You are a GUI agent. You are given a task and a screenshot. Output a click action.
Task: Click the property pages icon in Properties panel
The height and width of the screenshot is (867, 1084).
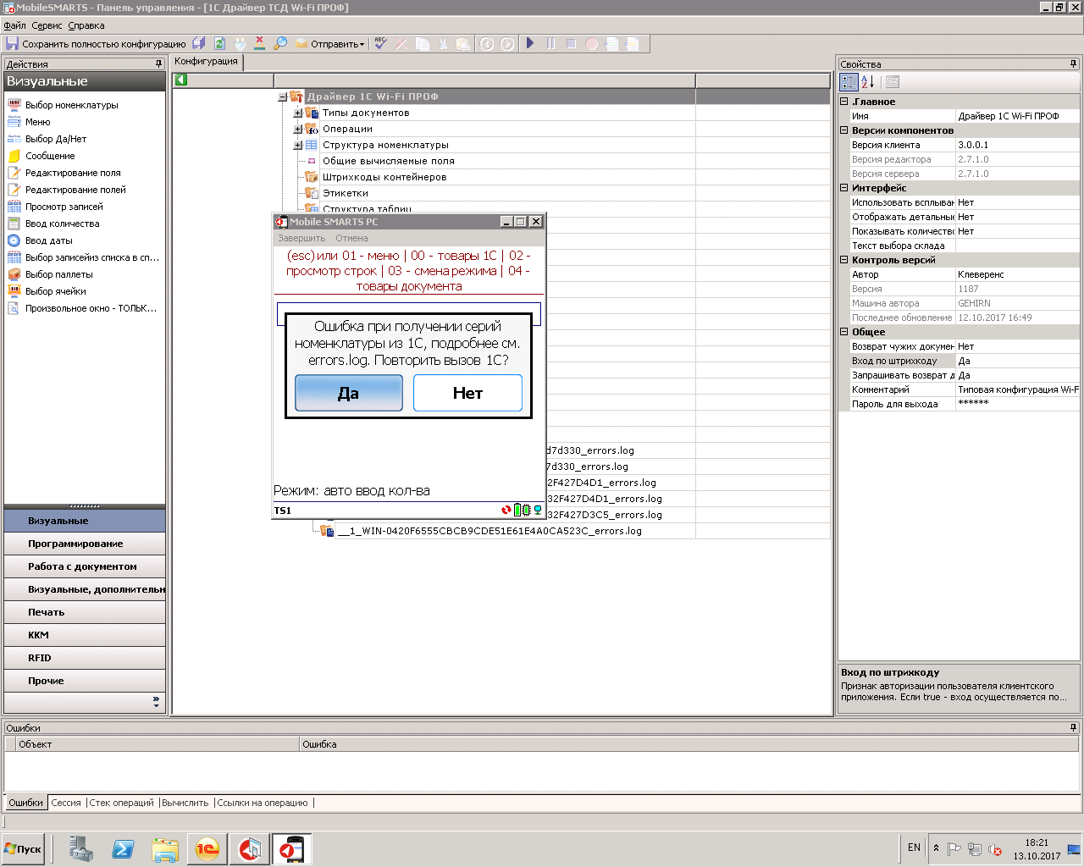click(892, 82)
